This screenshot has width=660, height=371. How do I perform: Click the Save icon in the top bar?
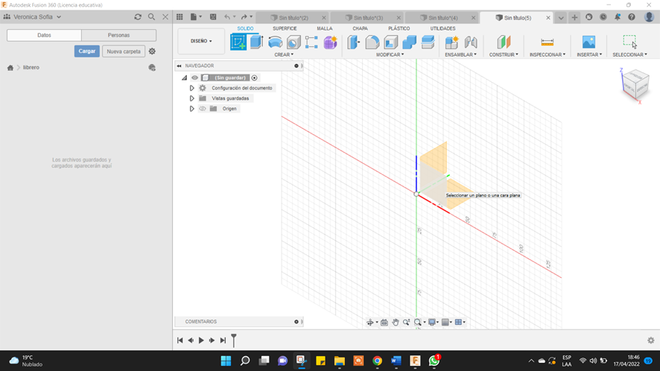point(213,17)
